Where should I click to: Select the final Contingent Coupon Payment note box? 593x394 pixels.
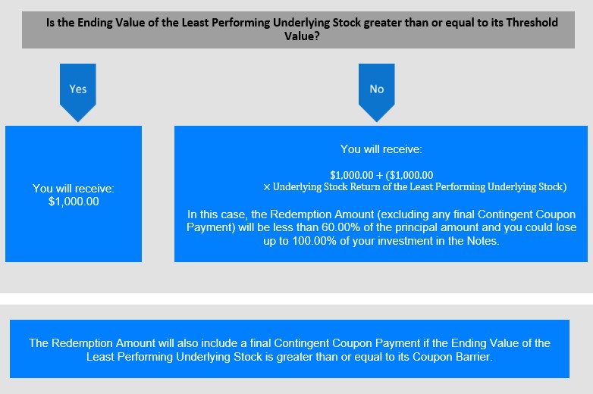(290, 349)
